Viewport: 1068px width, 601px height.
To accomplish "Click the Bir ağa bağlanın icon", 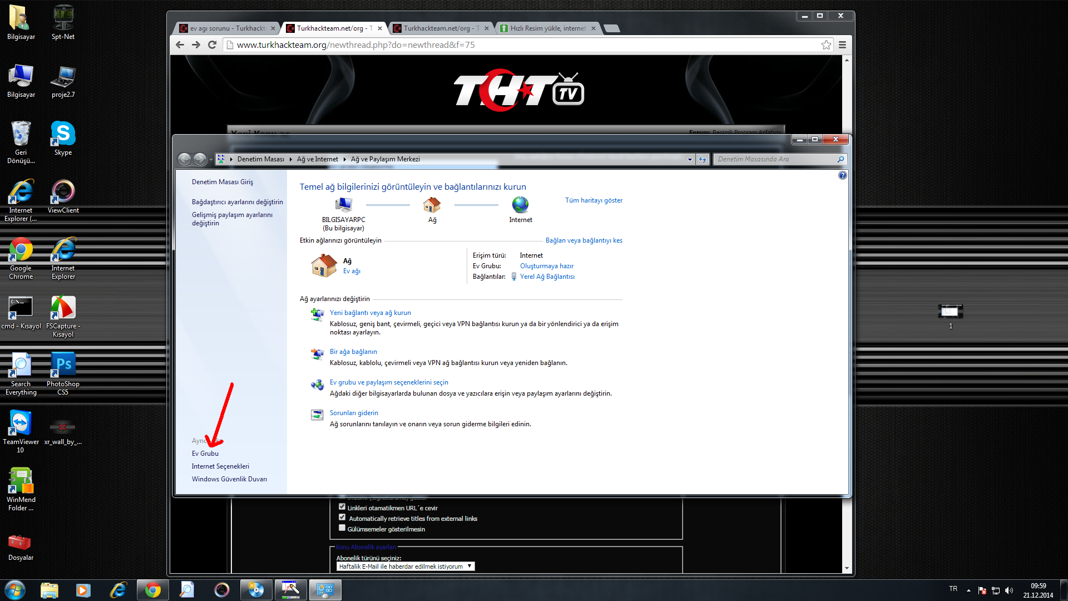I will click(317, 353).
